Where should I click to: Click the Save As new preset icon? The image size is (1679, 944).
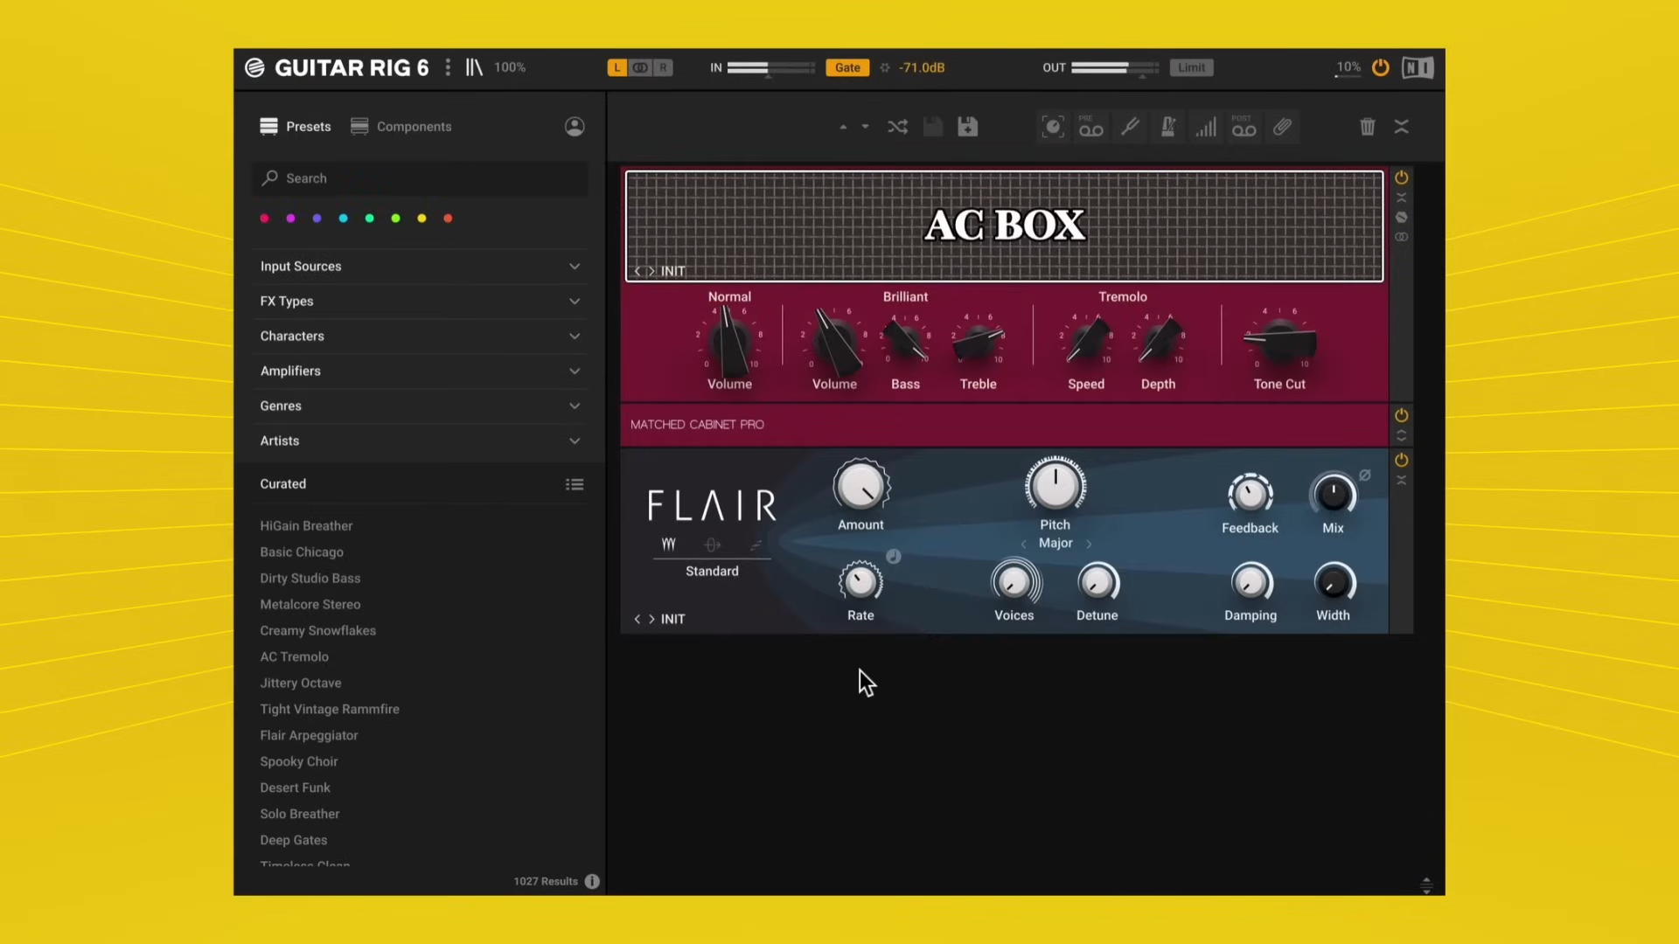[968, 127]
